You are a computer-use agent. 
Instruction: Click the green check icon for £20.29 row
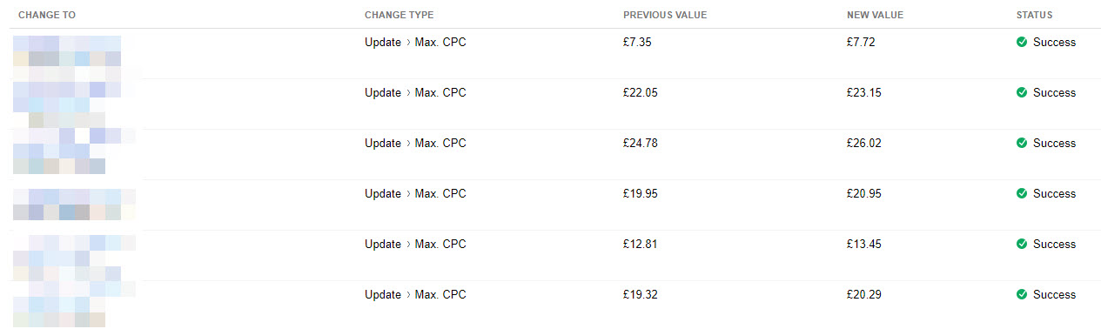click(1022, 294)
